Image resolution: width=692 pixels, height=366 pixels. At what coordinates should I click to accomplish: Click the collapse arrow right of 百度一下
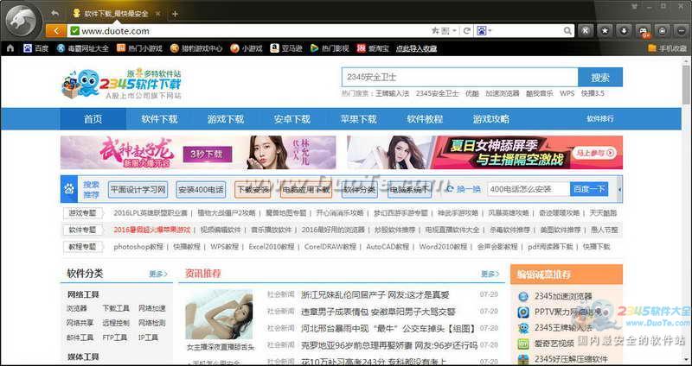tap(619, 189)
